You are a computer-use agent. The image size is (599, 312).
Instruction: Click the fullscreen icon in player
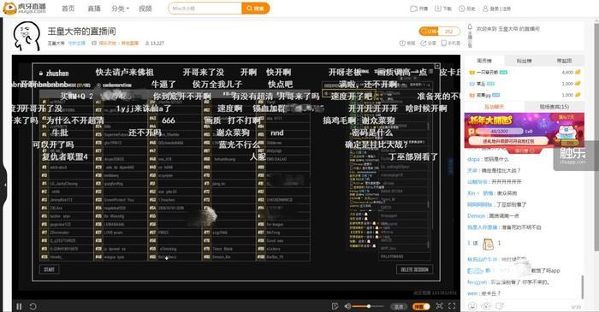click(452, 306)
